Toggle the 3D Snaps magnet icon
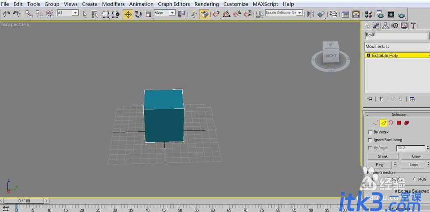The width and height of the screenshot is (430, 212). point(216,14)
